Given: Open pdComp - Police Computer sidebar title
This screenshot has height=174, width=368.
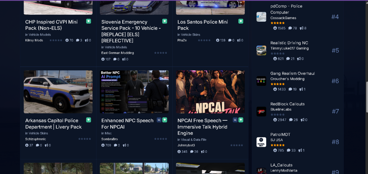Looking at the screenshot, I should 286,9.
